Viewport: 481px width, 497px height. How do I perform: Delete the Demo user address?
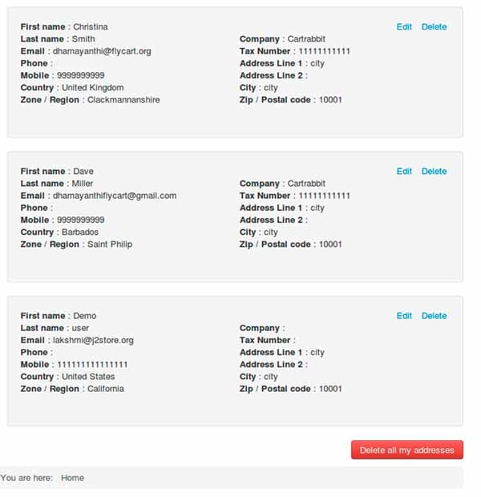(x=434, y=316)
